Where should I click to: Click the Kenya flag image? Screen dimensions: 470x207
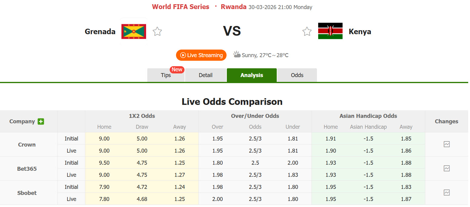330,31
